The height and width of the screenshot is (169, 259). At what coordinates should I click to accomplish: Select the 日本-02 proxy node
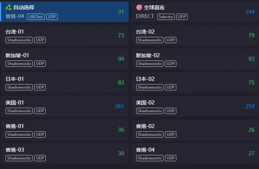(195, 83)
